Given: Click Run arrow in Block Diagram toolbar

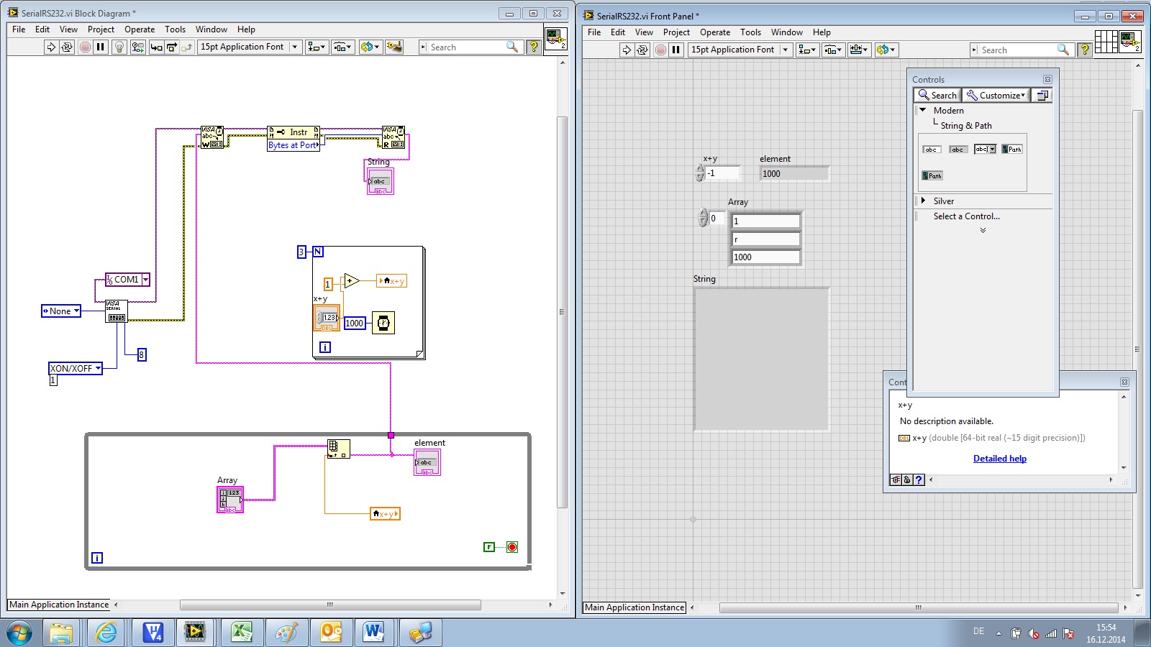Looking at the screenshot, I should click(x=51, y=47).
